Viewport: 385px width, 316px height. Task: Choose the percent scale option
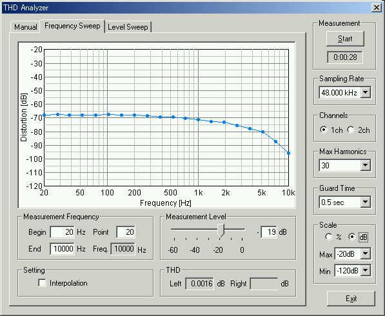tap(328, 237)
